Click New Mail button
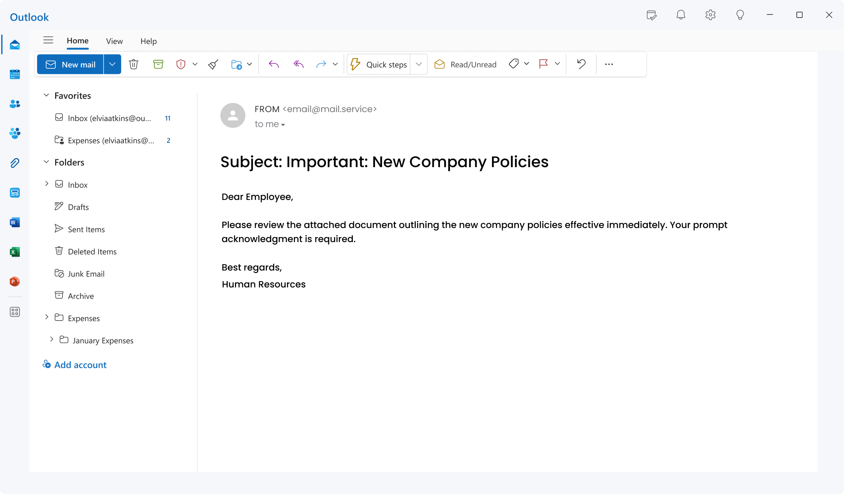 [x=70, y=64]
